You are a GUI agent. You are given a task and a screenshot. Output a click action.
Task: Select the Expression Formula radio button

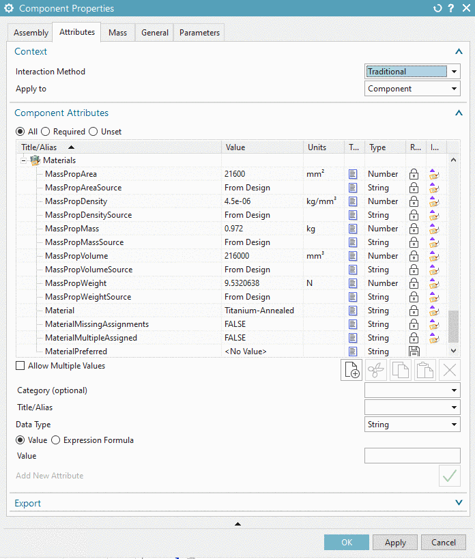55,440
